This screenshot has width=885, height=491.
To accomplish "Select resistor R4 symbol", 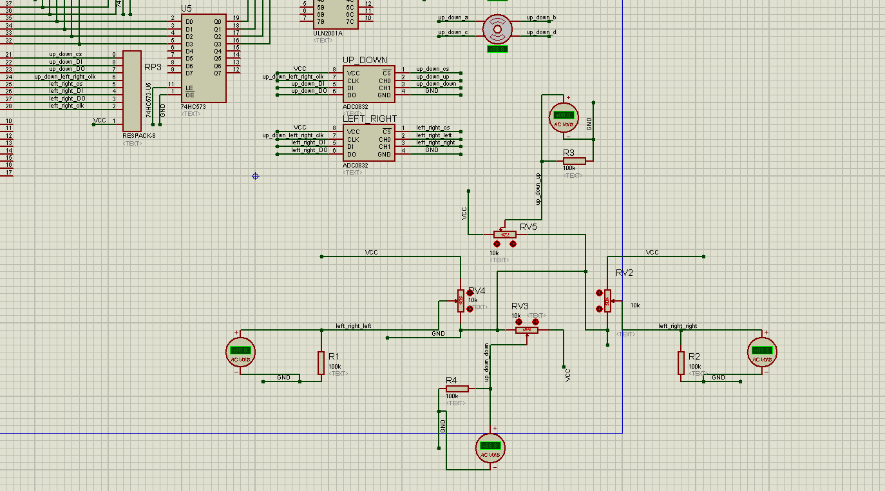I will pyautogui.click(x=457, y=389).
